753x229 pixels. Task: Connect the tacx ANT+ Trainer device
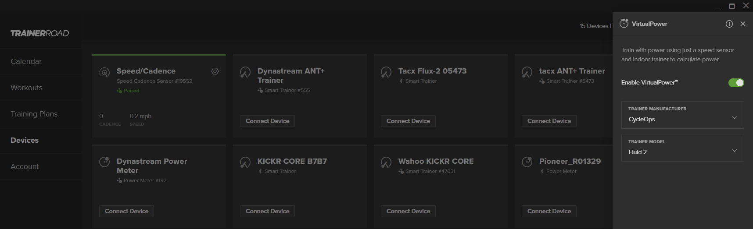[549, 121]
